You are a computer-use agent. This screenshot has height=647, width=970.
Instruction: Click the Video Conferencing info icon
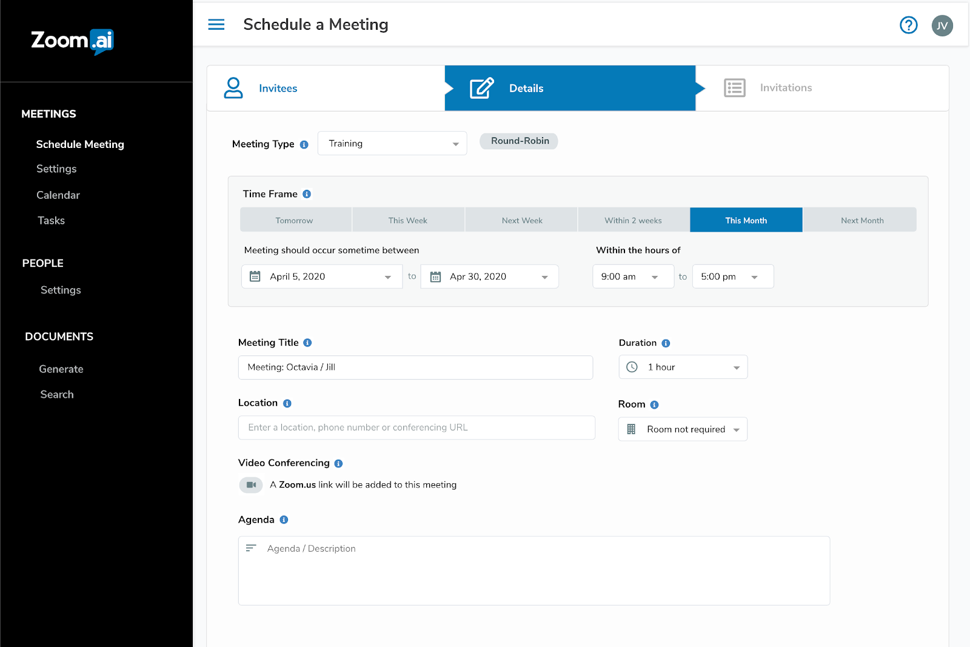pos(338,463)
